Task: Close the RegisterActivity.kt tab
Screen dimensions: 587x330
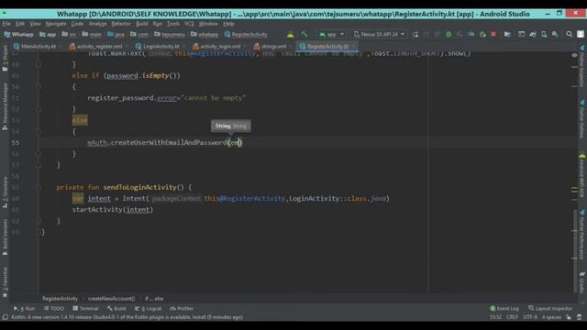Action: [x=353, y=47]
